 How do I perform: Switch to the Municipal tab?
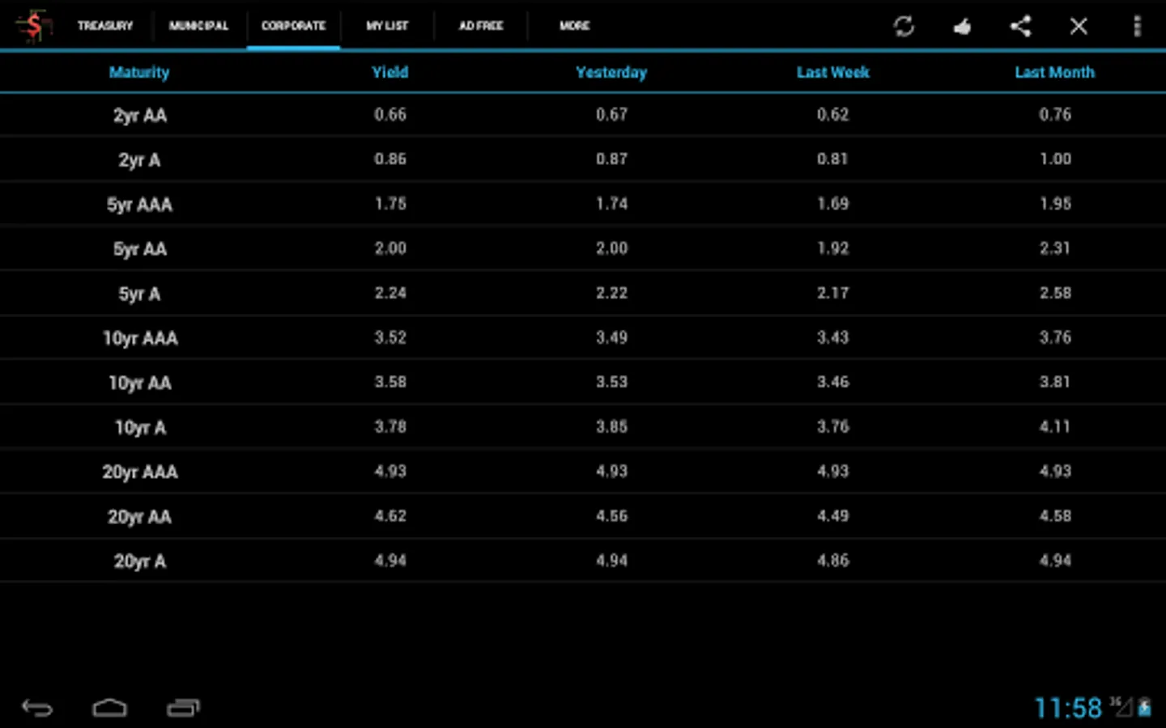[x=198, y=26]
